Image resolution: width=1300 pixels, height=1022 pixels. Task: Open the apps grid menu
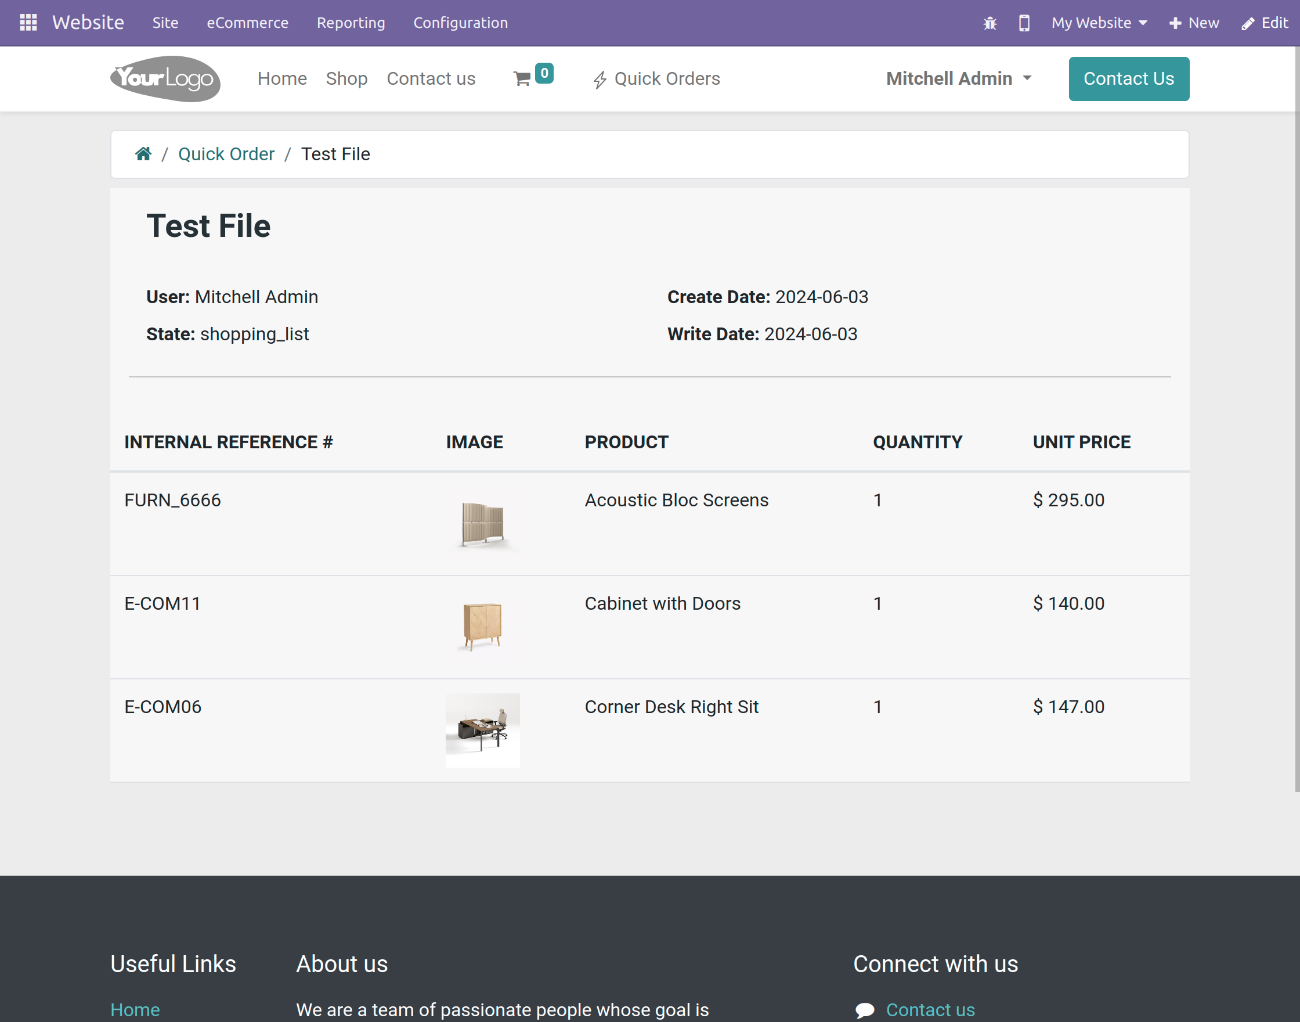pyautogui.click(x=27, y=23)
